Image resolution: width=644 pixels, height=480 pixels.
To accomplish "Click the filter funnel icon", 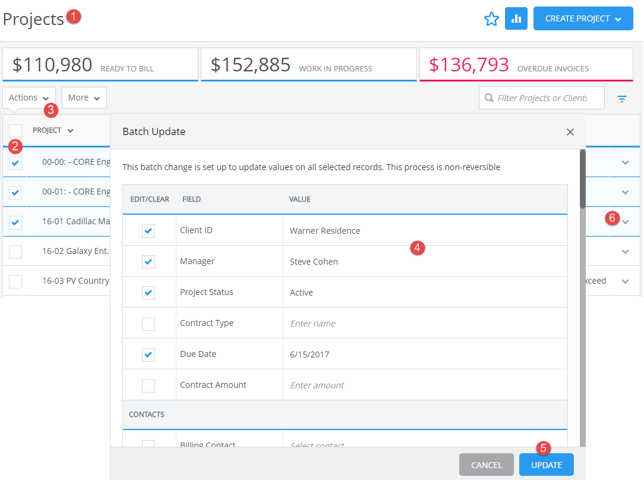I will click(x=621, y=98).
